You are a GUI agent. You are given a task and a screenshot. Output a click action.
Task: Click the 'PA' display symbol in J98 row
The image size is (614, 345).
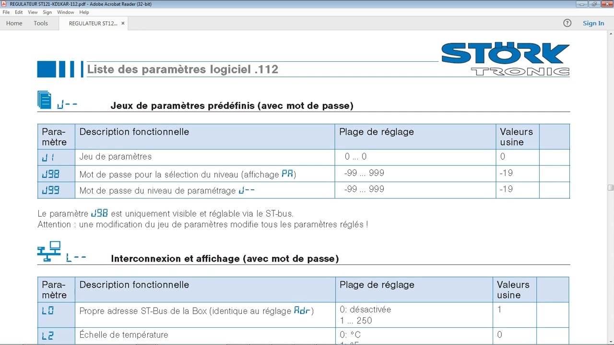coord(287,174)
